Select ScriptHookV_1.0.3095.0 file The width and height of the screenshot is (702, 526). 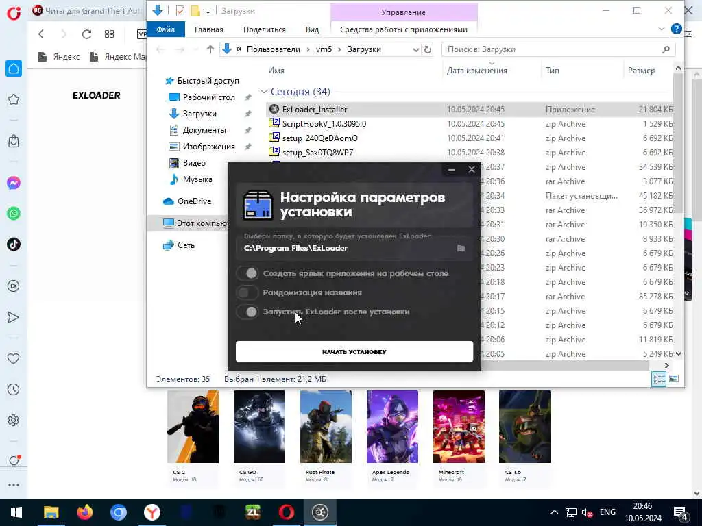(324, 124)
